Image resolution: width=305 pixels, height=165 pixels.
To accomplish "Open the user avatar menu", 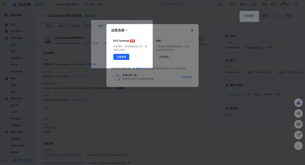I will [296, 5].
